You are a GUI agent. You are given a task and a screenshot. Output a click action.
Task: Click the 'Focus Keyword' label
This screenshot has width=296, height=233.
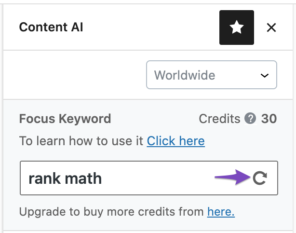click(x=65, y=119)
